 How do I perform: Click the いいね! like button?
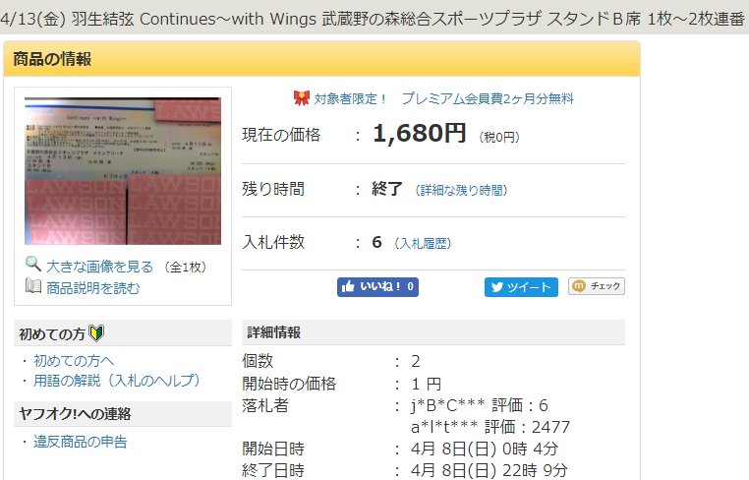pyautogui.click(x=377, y=287)
